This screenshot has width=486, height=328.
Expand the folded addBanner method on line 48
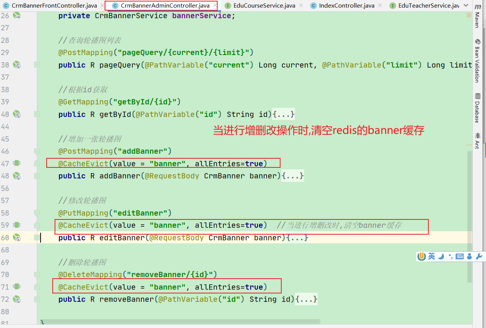(x=37, y=176)
